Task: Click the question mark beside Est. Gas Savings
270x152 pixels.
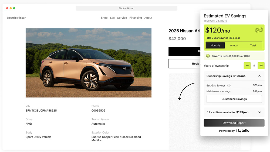Action: (229, 85)
